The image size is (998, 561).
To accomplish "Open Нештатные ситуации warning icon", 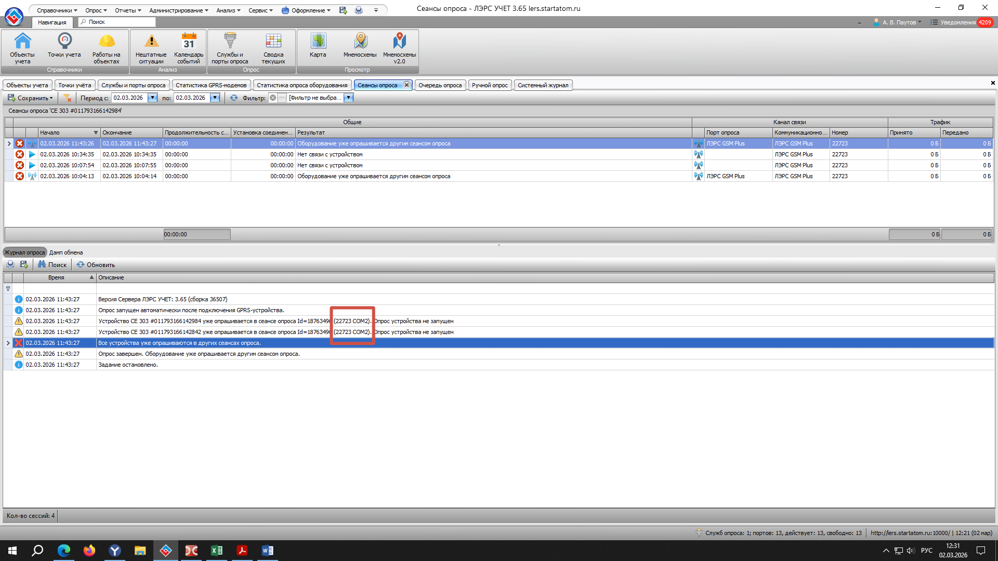I will tap(151, 48).
